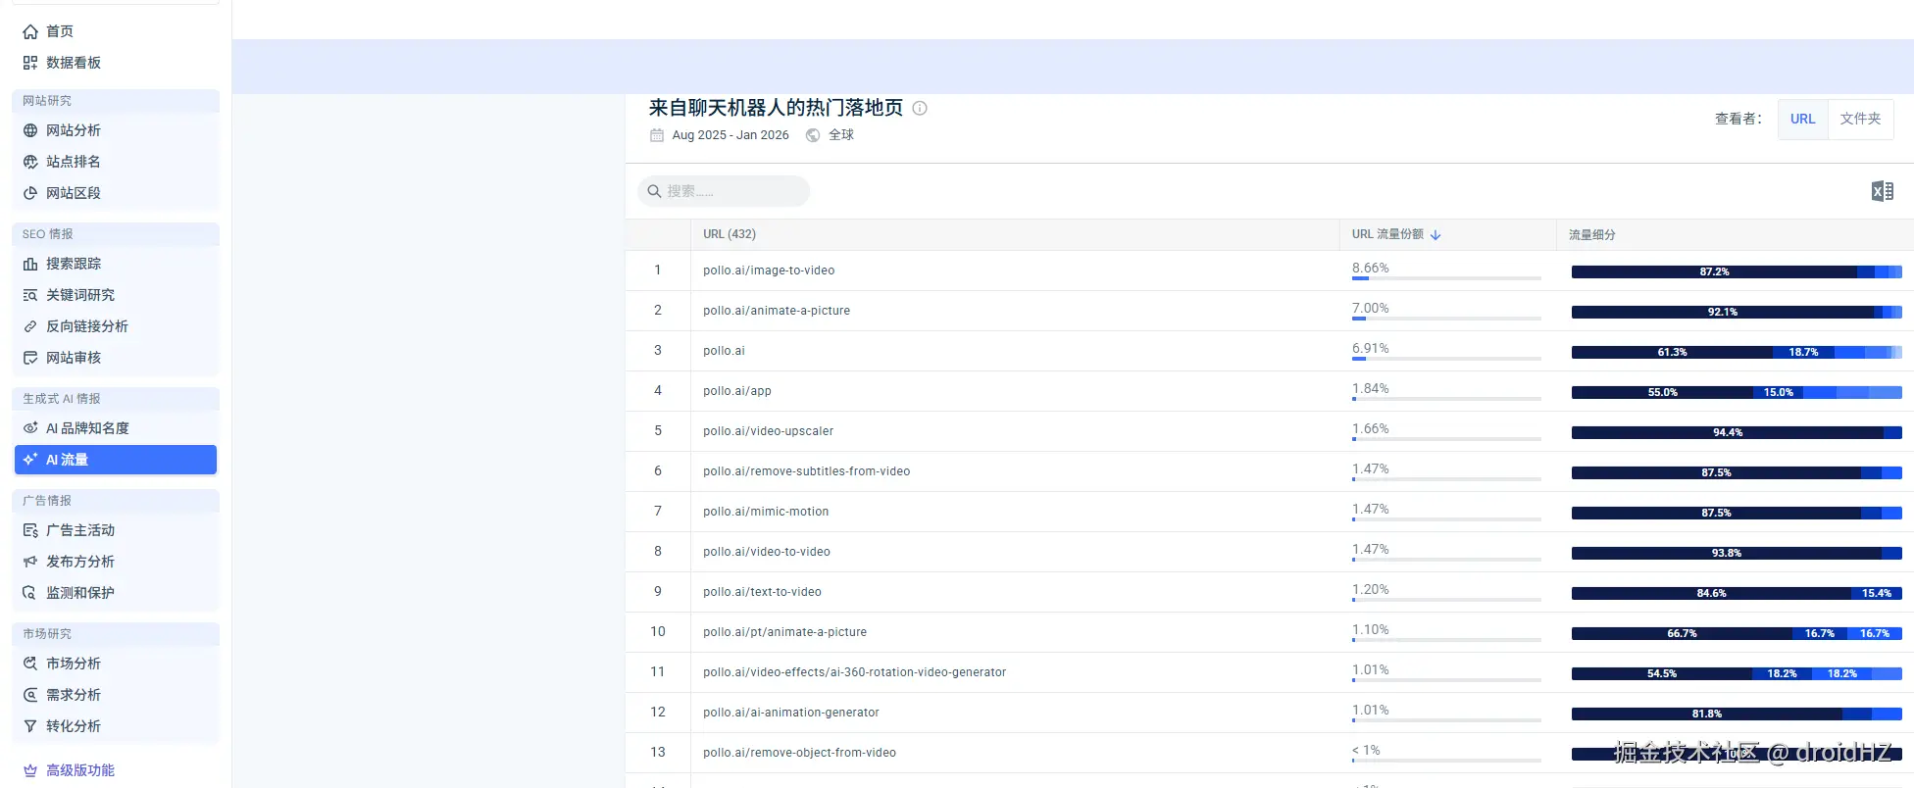Switch the view to 文件夹 tab
The image size is (1914, 788).
1860,119
